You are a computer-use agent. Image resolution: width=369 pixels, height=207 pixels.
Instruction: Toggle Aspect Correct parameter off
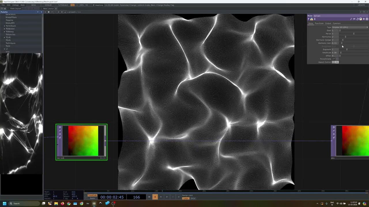click(336, 62)
